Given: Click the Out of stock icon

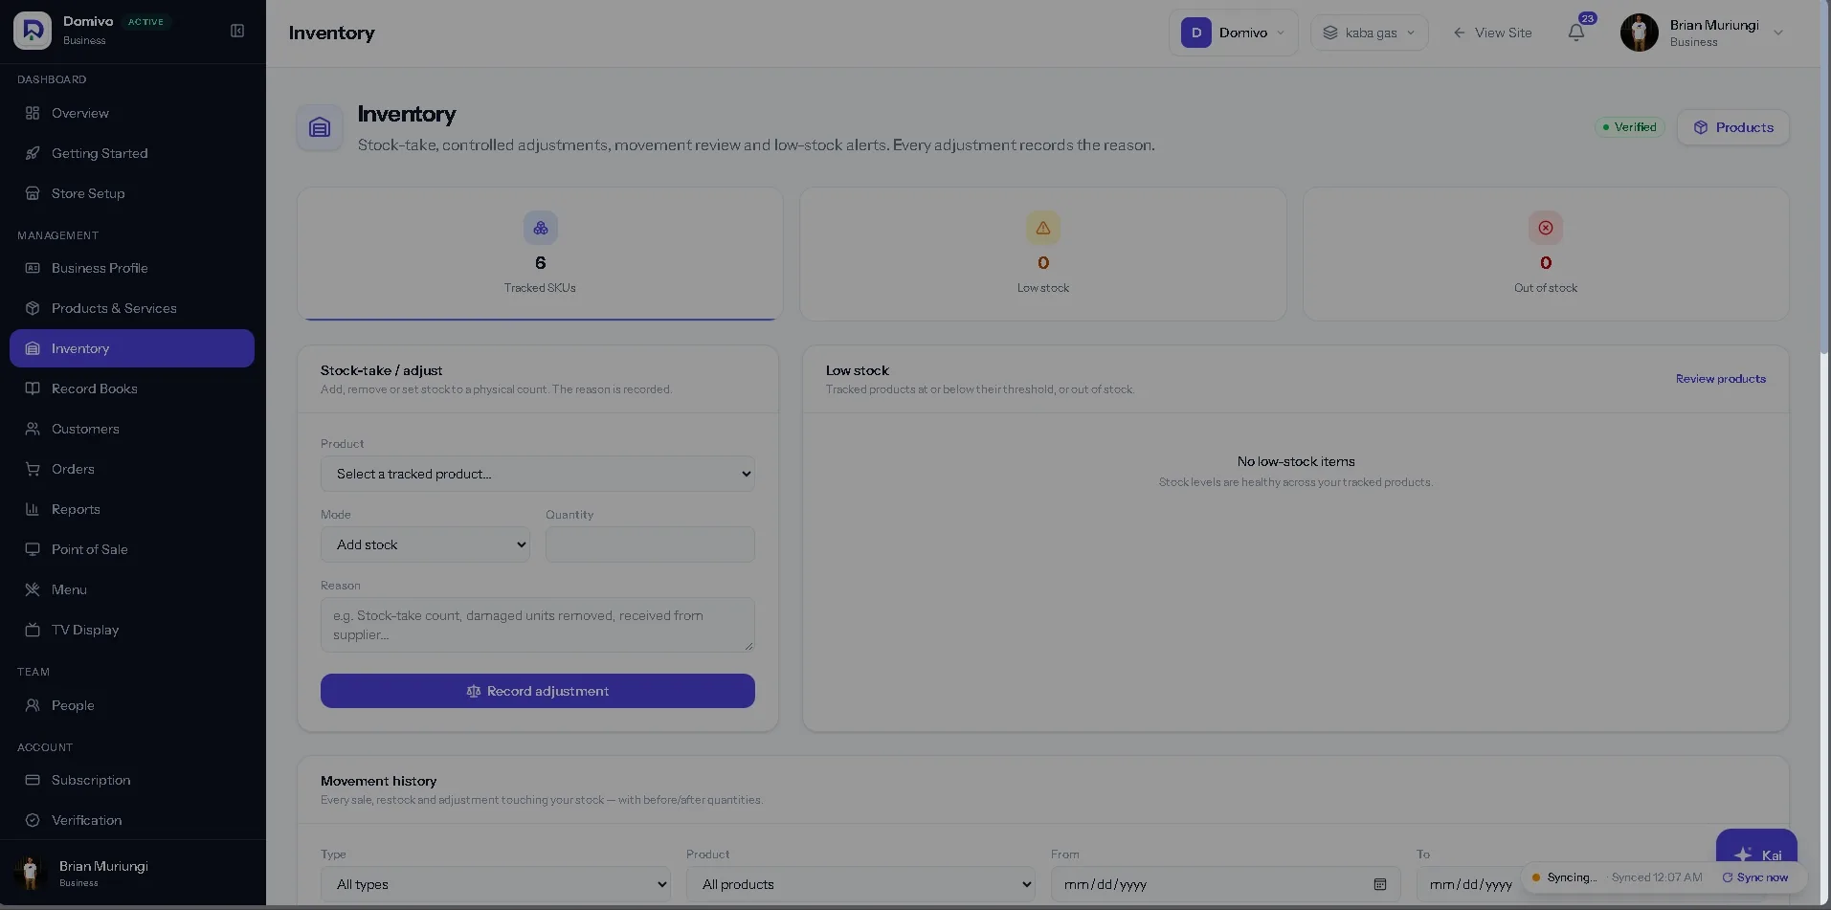Looking at the screenshot, I should click(x=1546, y=228).
